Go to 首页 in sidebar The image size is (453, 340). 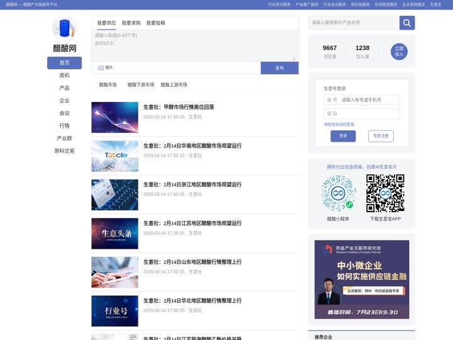[64, 63]
